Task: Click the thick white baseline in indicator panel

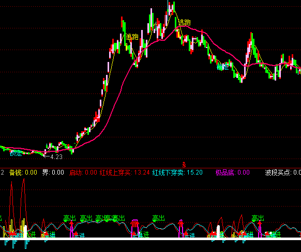Action: click(x=151, y=239)
